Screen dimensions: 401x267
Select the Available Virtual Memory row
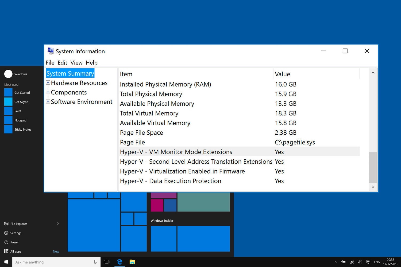point(239,123)
